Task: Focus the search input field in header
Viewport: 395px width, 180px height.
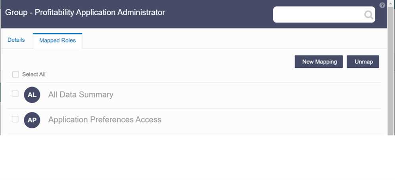Action: click(319, 15)
